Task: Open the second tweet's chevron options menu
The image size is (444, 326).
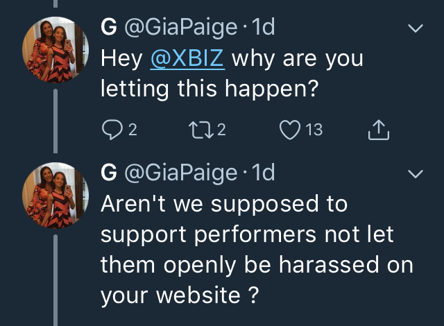Action: [416, 173]
